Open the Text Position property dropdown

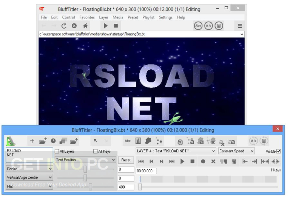point(85,160)
